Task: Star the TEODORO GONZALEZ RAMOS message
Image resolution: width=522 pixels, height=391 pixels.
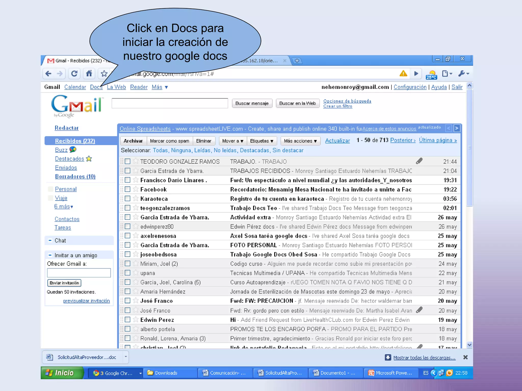Action: (x=136, y=161)
